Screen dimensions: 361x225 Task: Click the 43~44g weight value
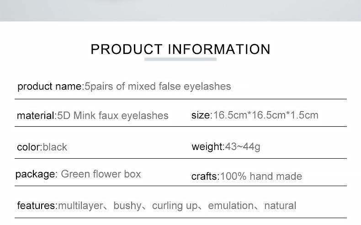[243, 147]
